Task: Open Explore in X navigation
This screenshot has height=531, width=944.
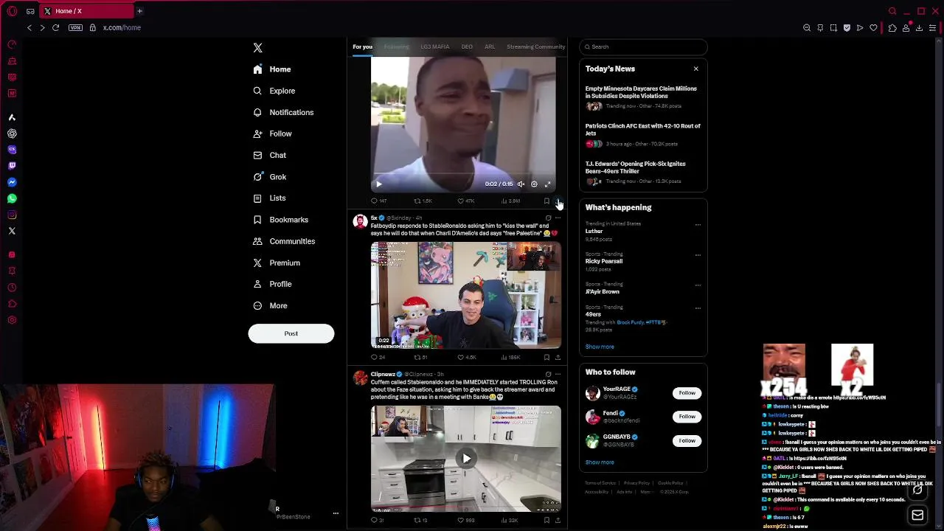Action: (274, 91)
